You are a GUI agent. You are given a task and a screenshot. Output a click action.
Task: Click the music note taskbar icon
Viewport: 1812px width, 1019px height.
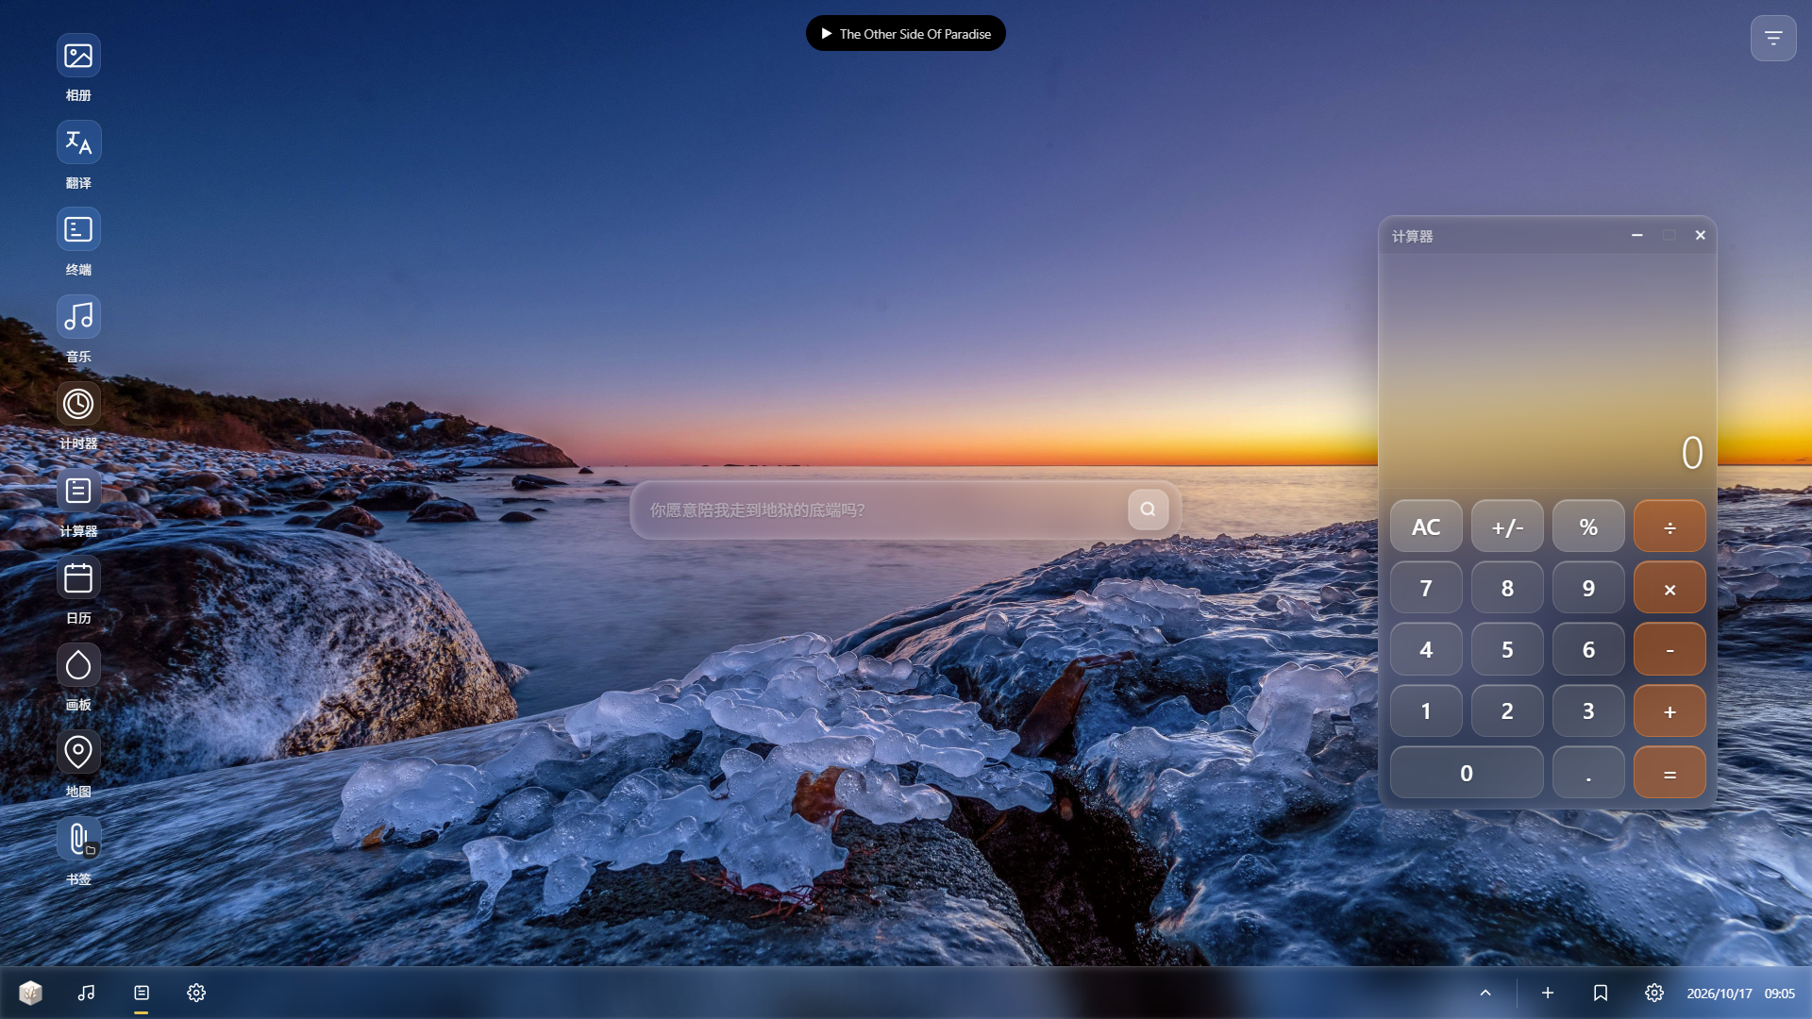86,993
